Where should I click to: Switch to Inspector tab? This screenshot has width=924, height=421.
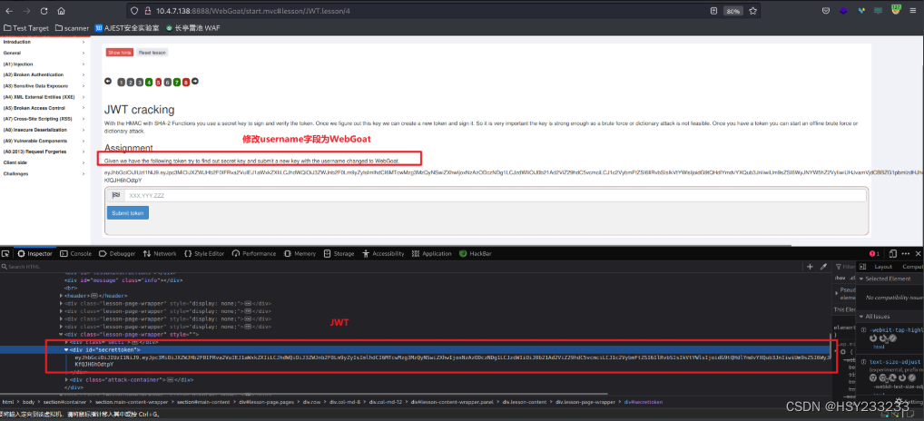click(x=34, y=254)
